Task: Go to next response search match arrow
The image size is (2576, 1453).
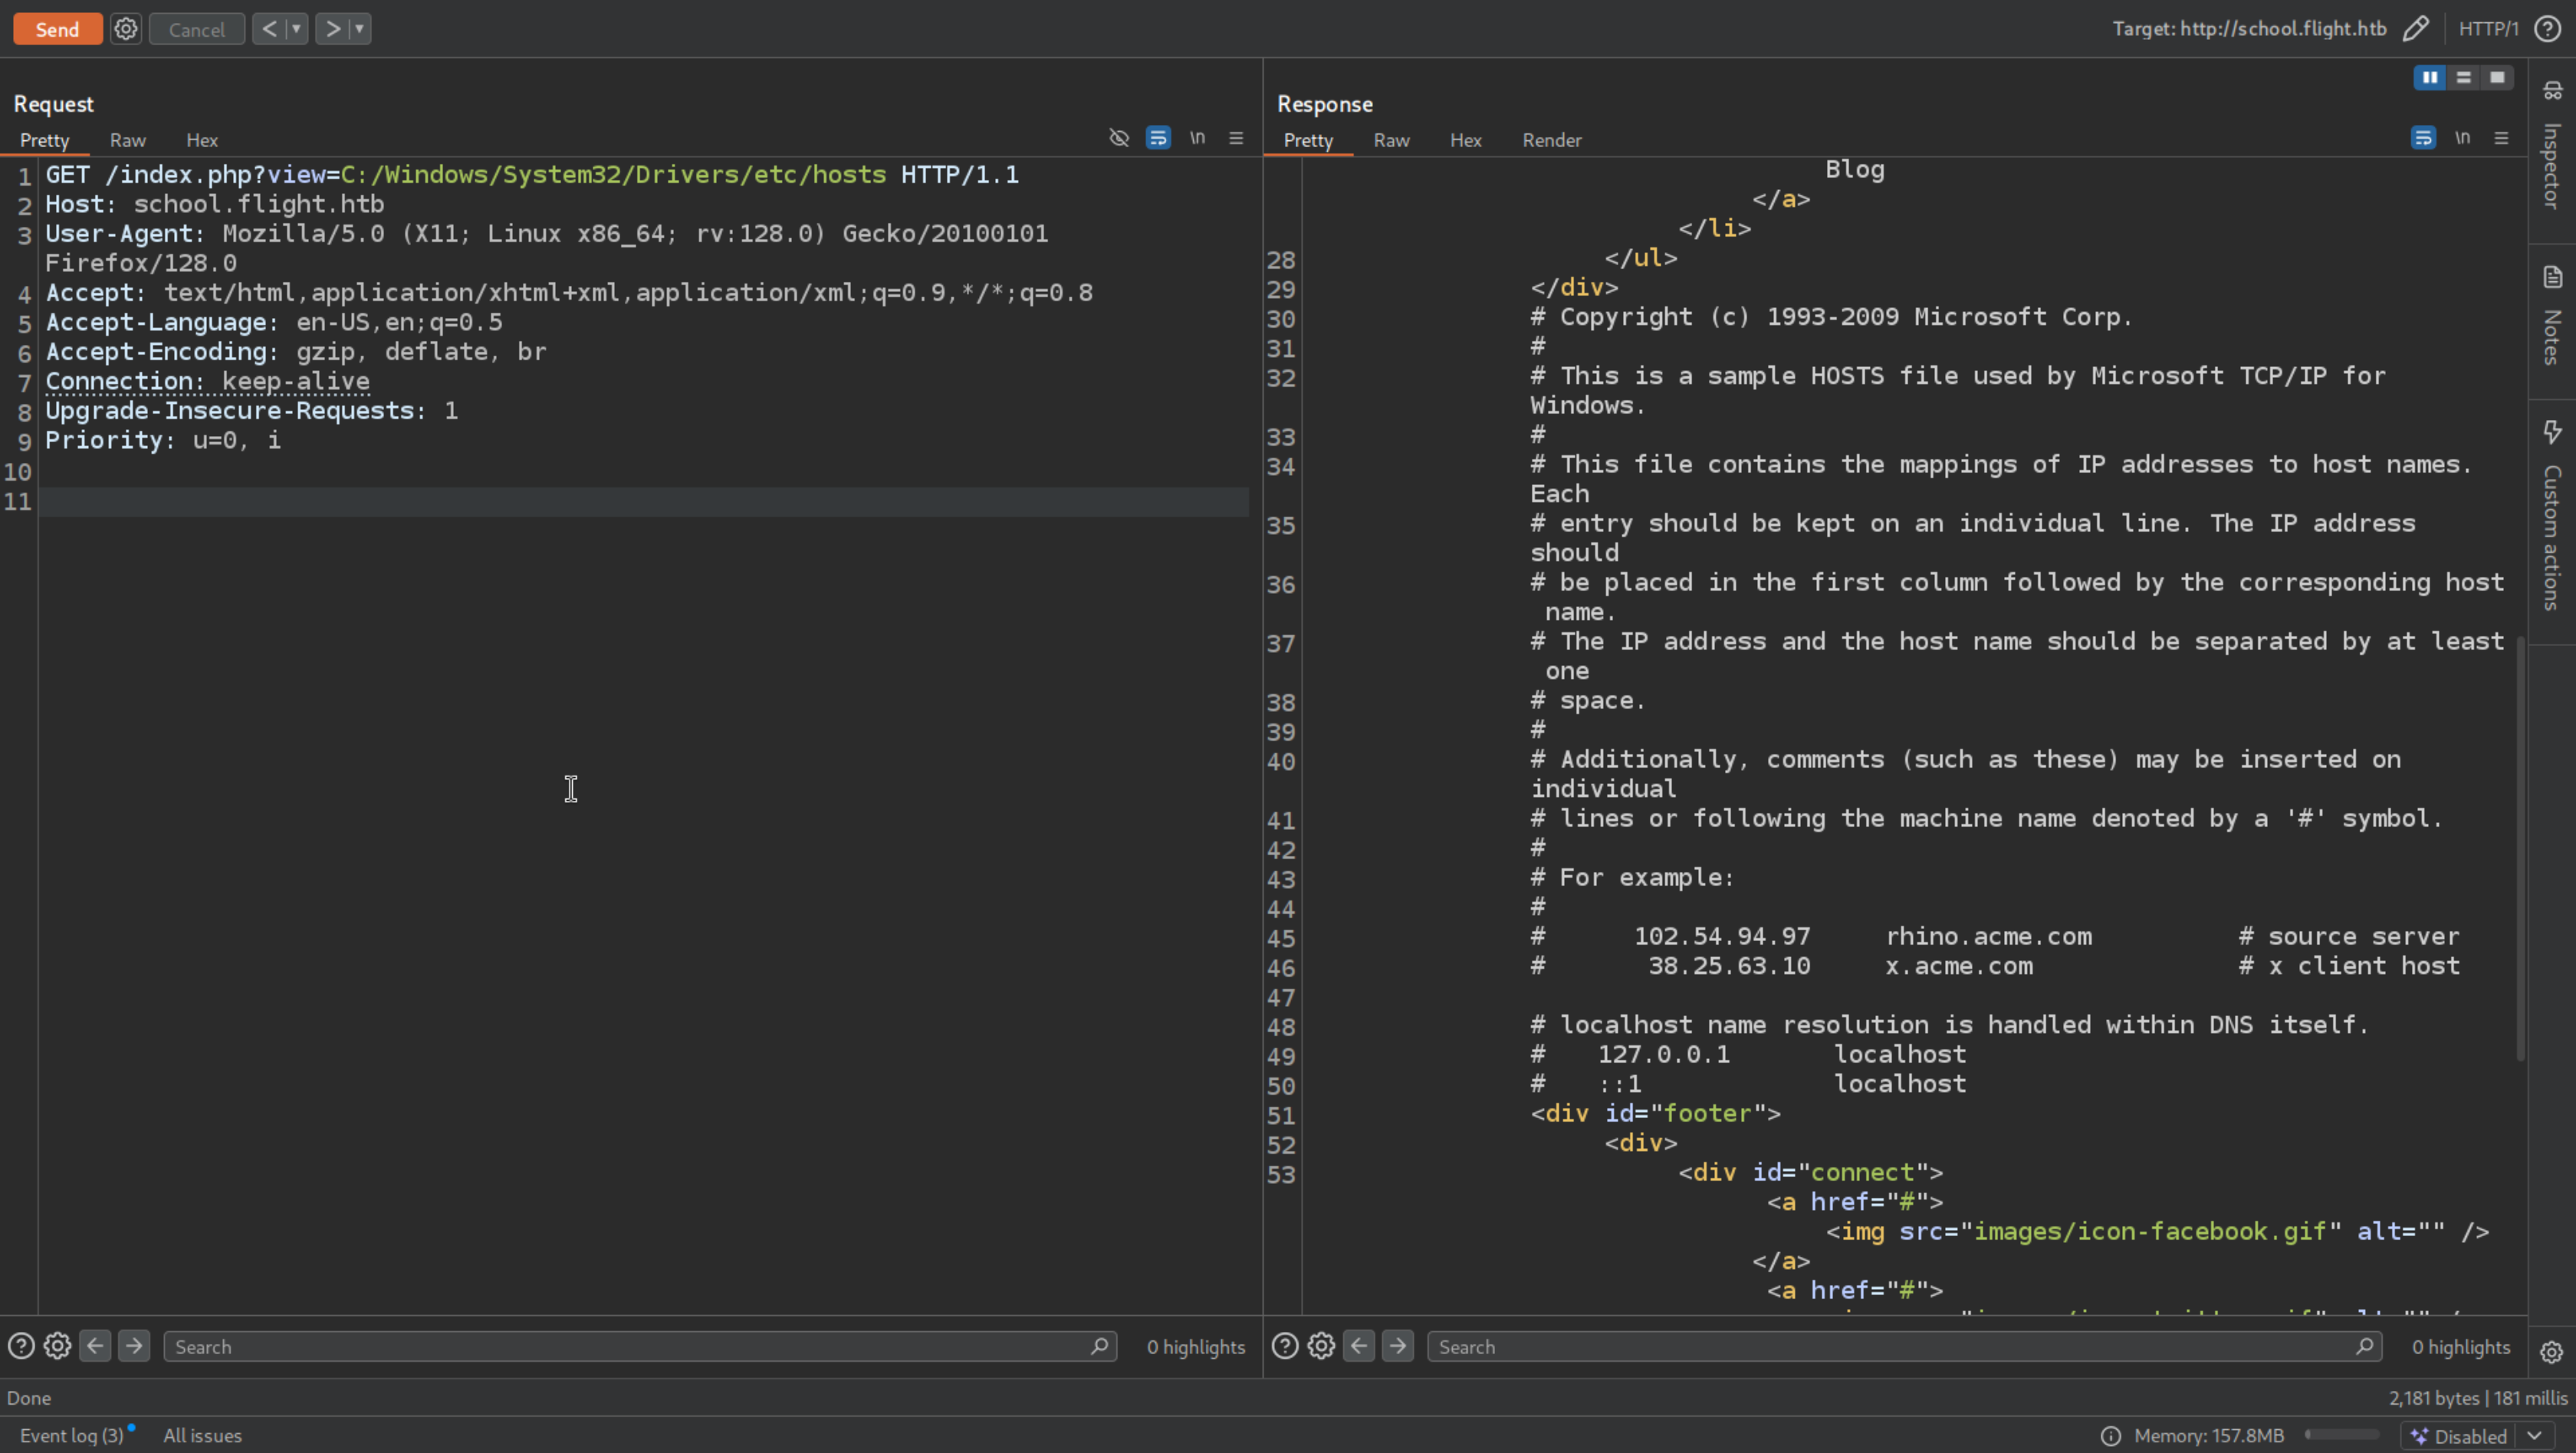Action: (1397, 1346)
